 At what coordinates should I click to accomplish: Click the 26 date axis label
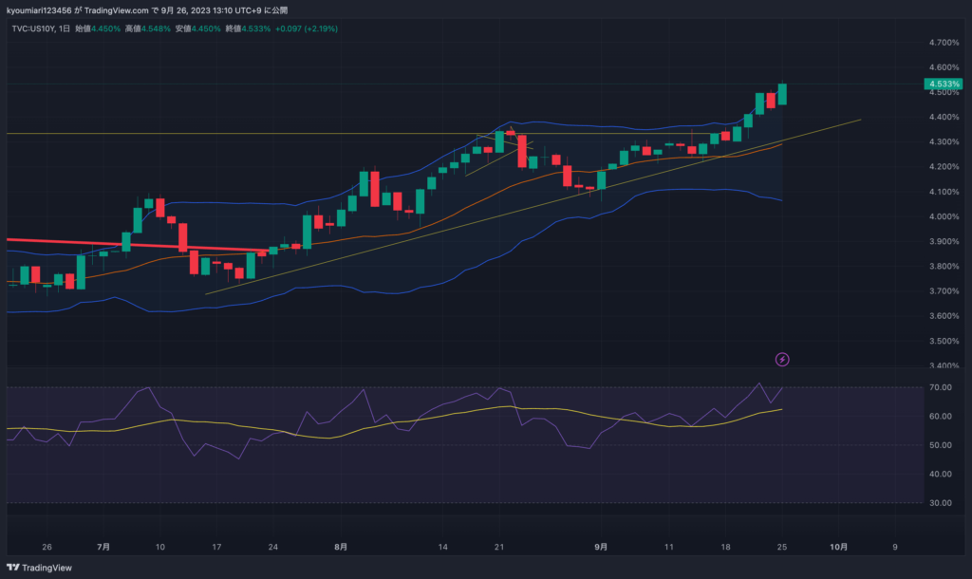click(47, 547)
